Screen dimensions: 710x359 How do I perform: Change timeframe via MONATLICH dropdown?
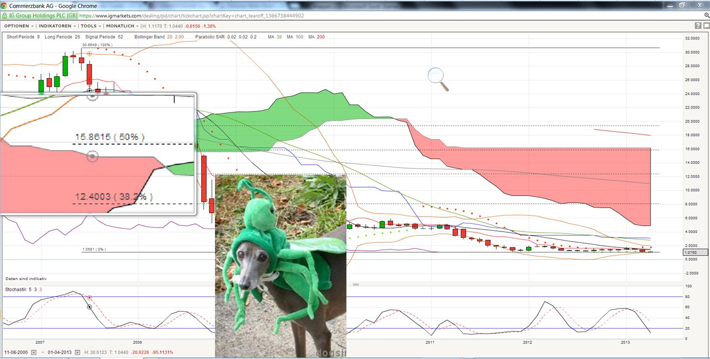tap(123, 26)
